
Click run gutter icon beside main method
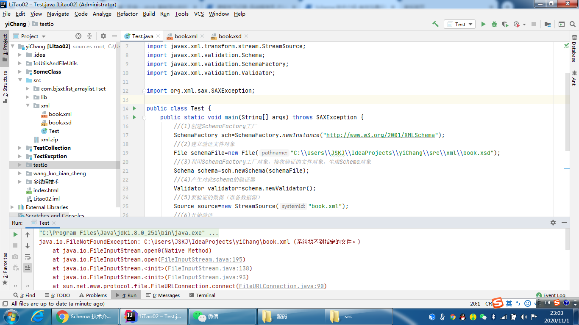coord(135,117)
